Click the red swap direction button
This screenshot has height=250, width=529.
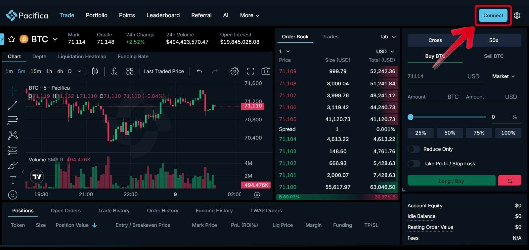coord(509,181)
